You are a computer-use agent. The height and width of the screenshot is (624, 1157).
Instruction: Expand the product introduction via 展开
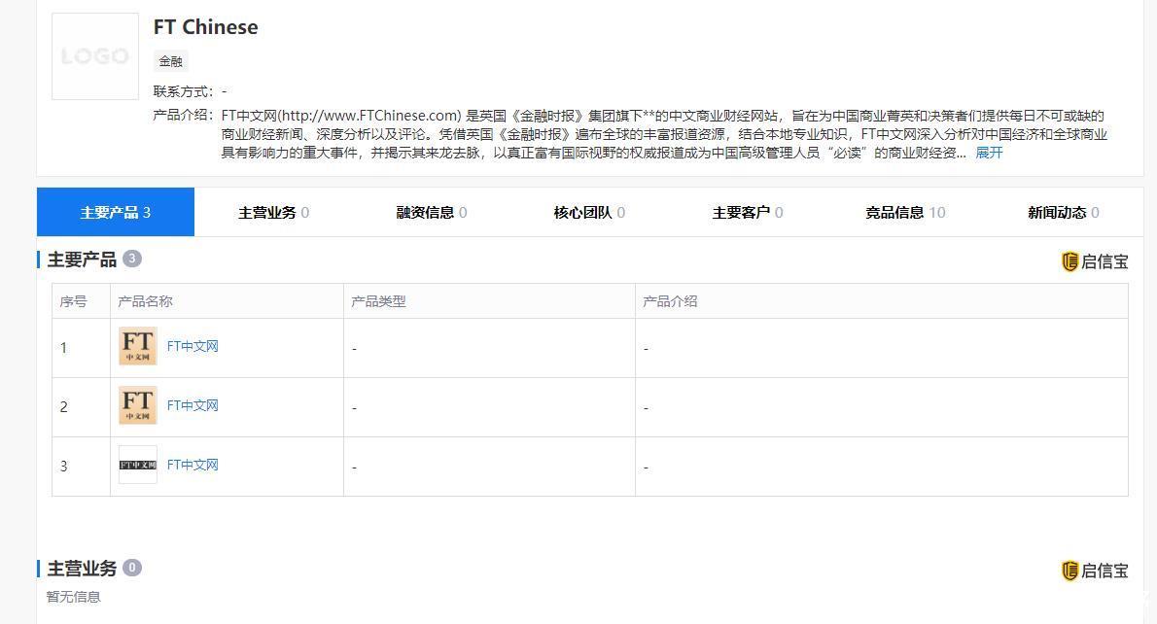click(989, 153)
